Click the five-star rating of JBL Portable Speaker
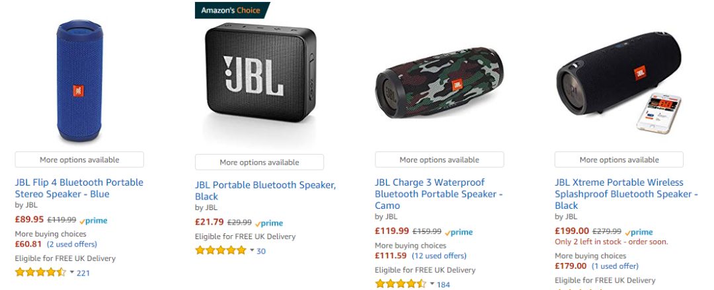Image resolution: width=714 pixels, height=290 pixels. tap(220, 250)
